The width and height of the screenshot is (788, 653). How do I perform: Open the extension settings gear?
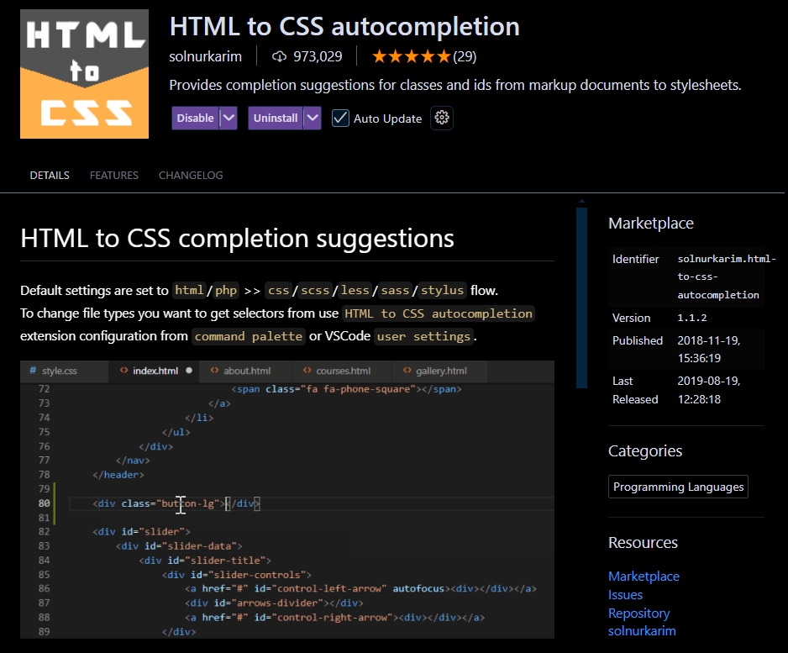point(442,118)
